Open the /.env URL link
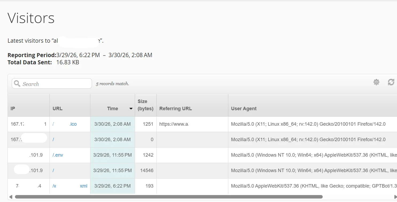Viewport: 397px width, 202px height. [58, 155]
